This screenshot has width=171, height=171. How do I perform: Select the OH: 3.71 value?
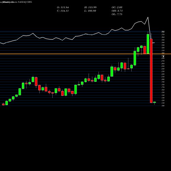117,11
